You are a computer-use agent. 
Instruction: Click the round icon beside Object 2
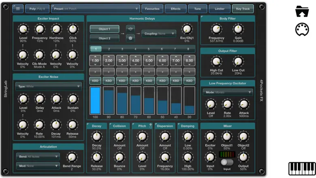tap(130, 38)
